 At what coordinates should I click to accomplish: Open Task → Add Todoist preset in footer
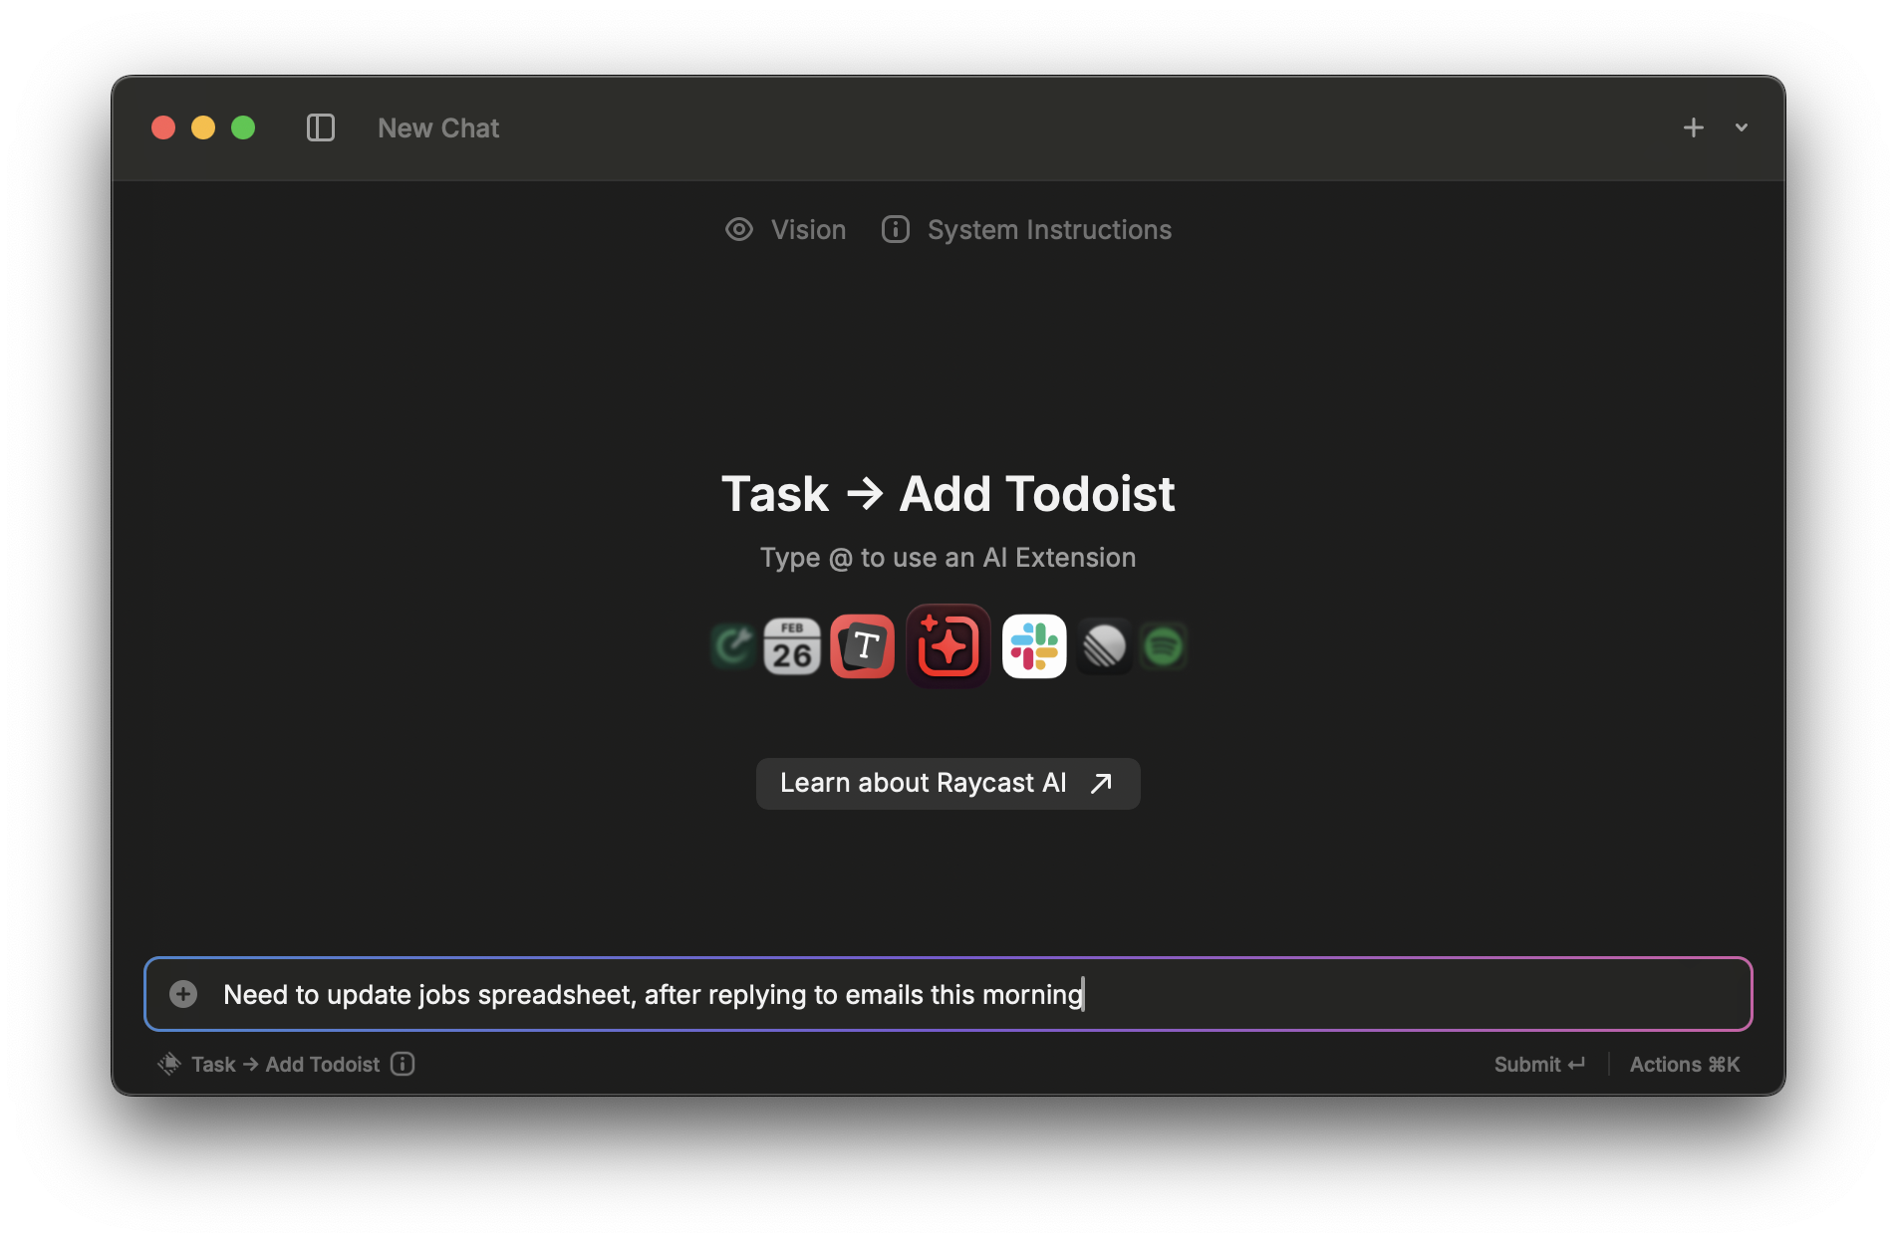(285, 1065)
